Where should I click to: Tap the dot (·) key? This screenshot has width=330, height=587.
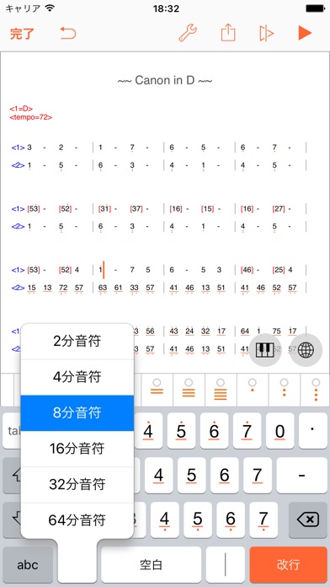click(x=313, y=431)
